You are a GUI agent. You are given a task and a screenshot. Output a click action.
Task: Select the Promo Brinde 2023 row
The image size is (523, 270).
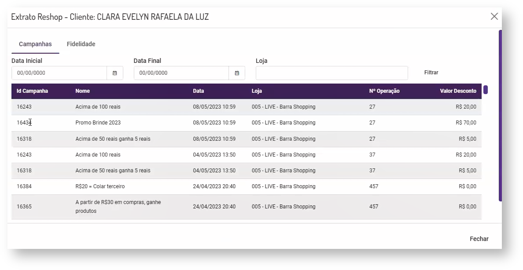[98, 123]
